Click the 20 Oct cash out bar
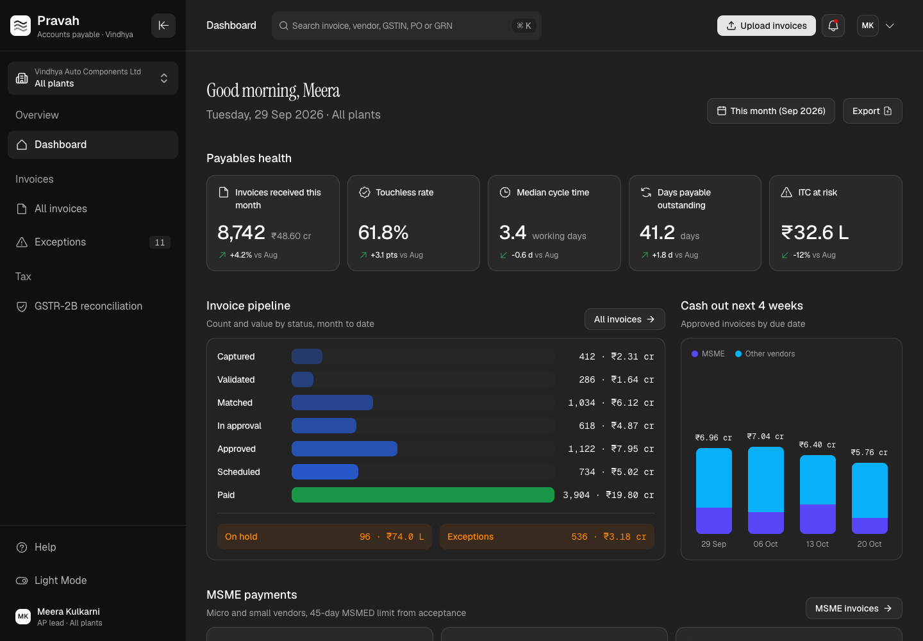 (x=870, y=498)
